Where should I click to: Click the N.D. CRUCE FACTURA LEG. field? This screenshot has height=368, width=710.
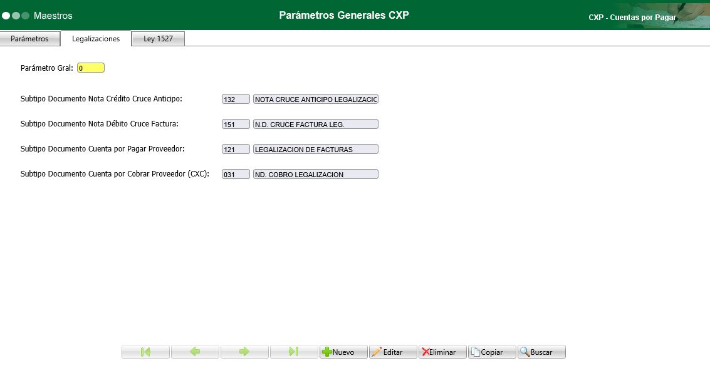316,124
